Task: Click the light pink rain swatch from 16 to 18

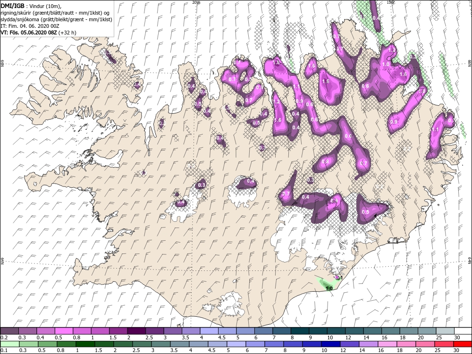Action: pos(387,344)
